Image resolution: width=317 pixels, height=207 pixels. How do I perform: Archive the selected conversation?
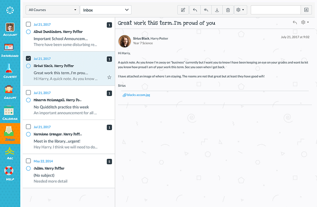click(217, 10)
